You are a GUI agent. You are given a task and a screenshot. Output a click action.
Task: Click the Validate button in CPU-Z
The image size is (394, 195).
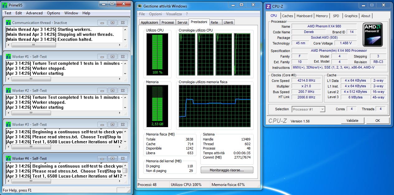[352, 121]
